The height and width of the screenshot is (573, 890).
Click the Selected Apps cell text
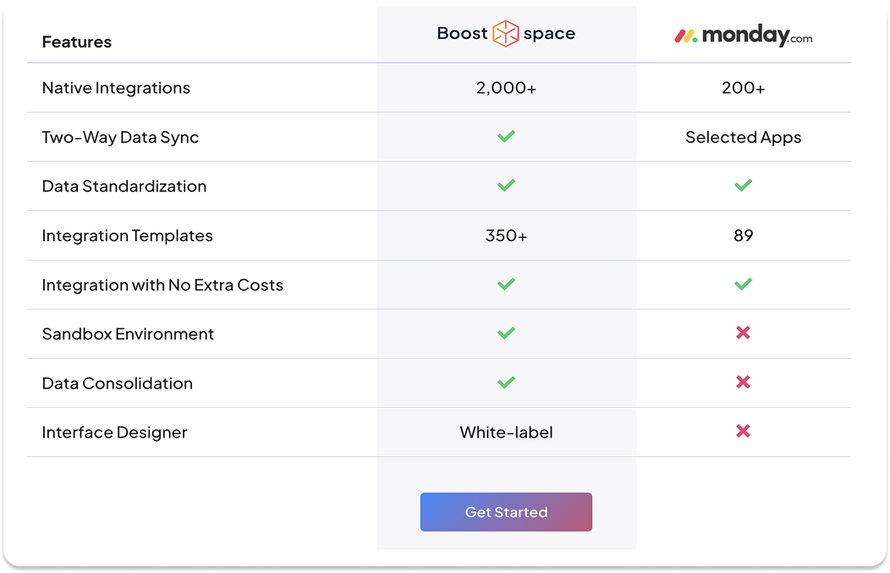pyautogui.click(x=743, y=137)
